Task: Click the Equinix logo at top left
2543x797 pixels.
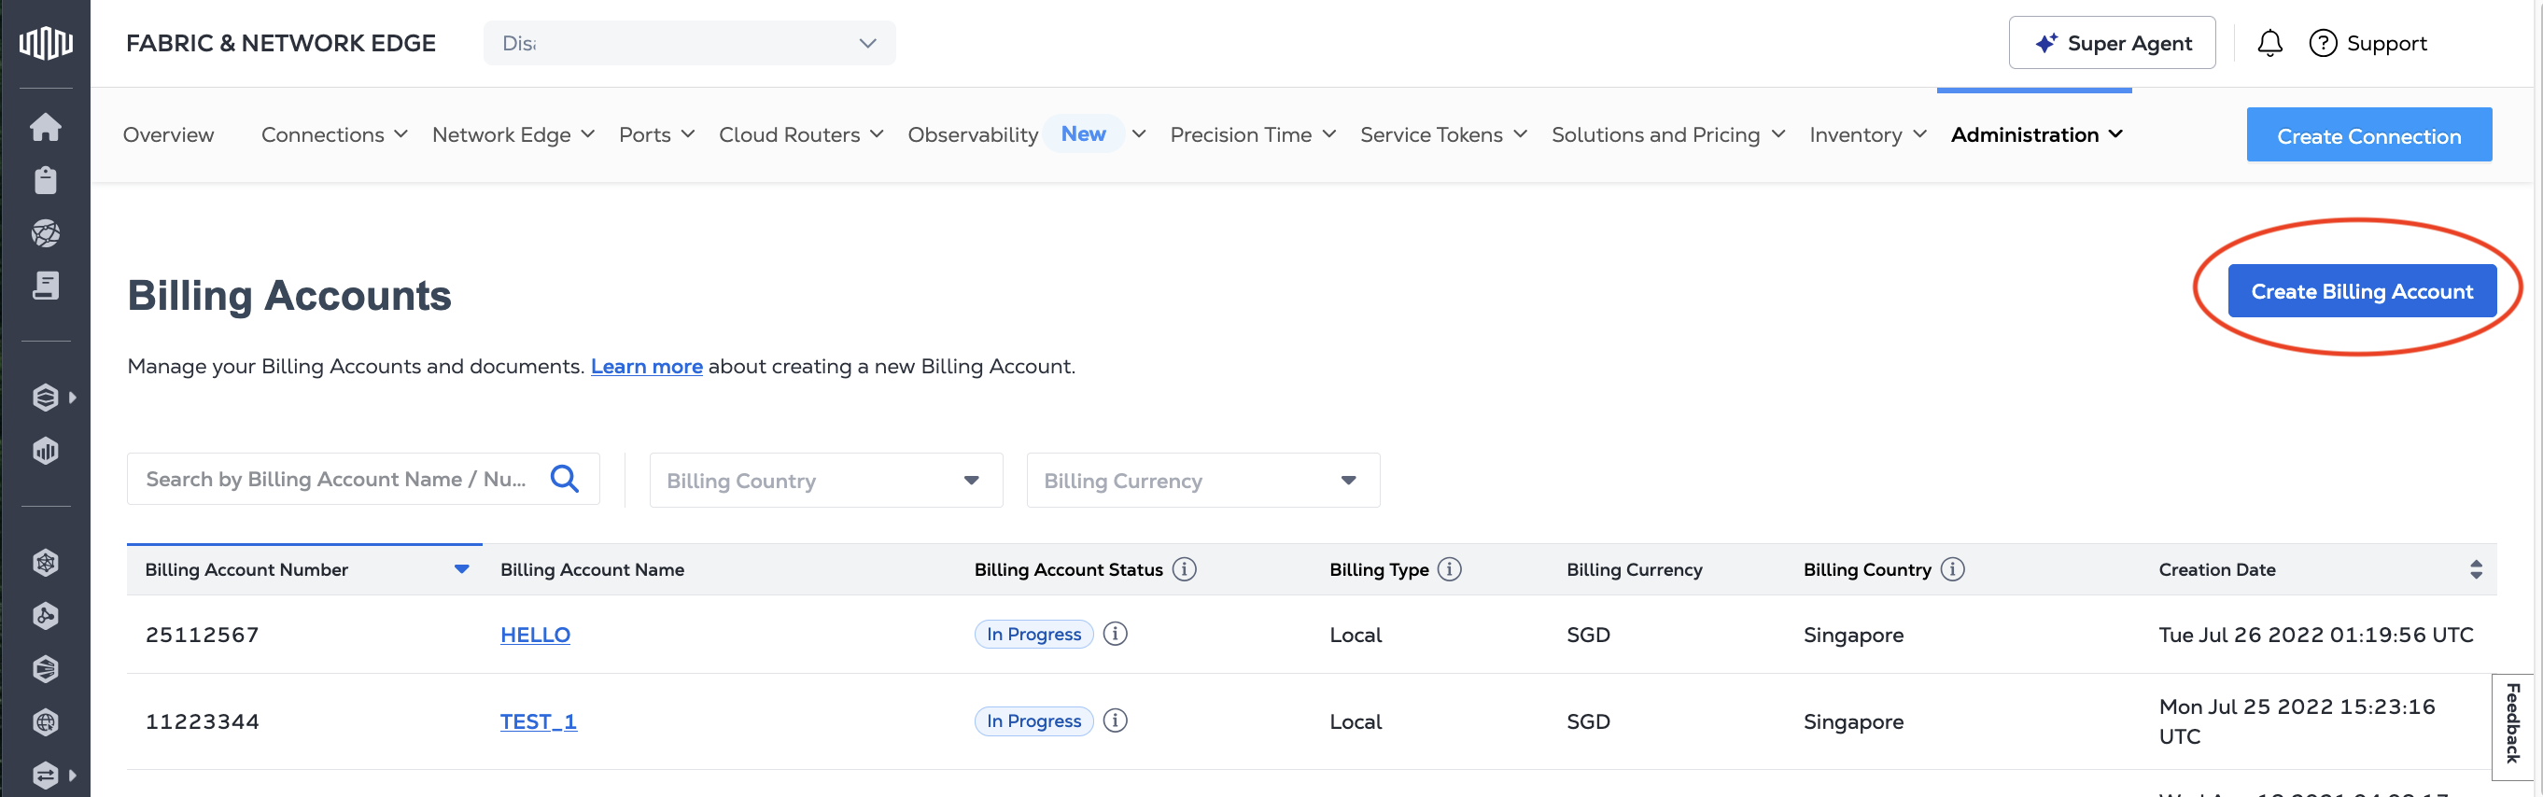Action: [46, 44]
